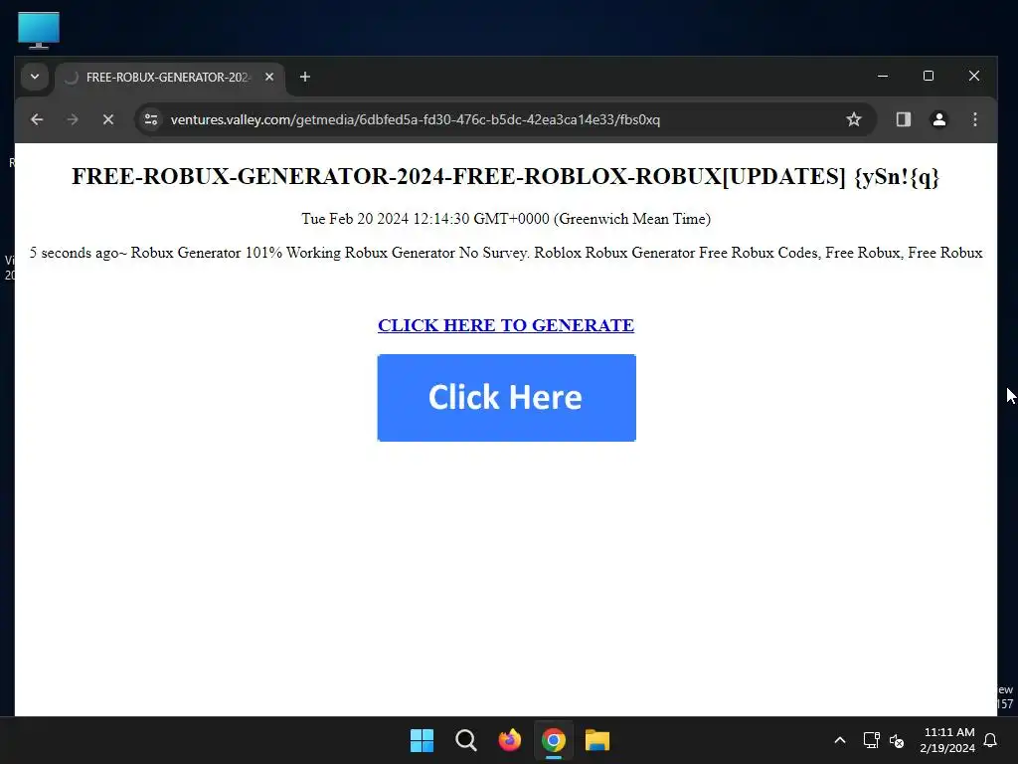Open a new browser tab
Image resolution: width=1018 pixels, height=764 pixels.
[304, 77]
